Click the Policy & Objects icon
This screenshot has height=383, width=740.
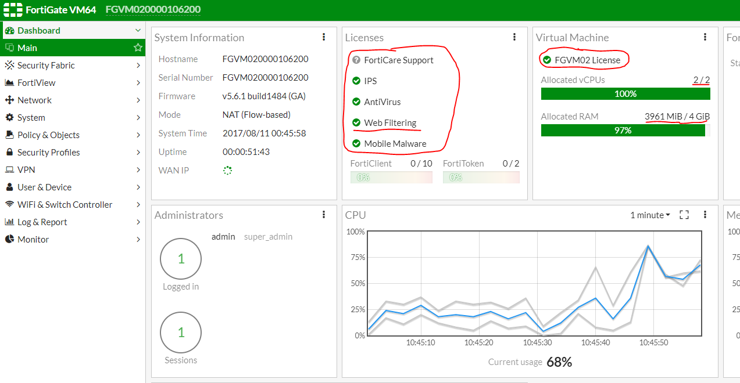tap(9, 135)
